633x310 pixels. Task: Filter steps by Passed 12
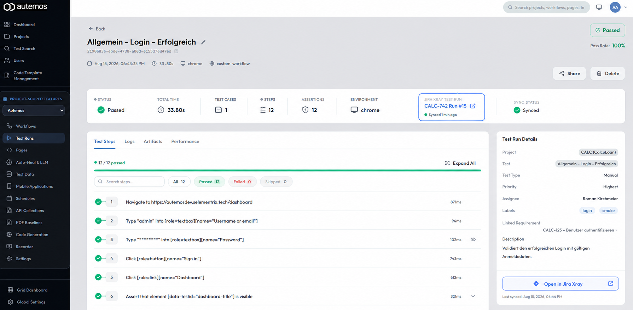click(209, 182)
